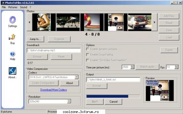Open the Pictures menu
This screenshot has width=183, height=114.
13,7
